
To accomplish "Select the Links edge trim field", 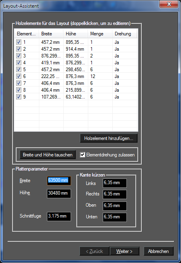I will [115, 183].
